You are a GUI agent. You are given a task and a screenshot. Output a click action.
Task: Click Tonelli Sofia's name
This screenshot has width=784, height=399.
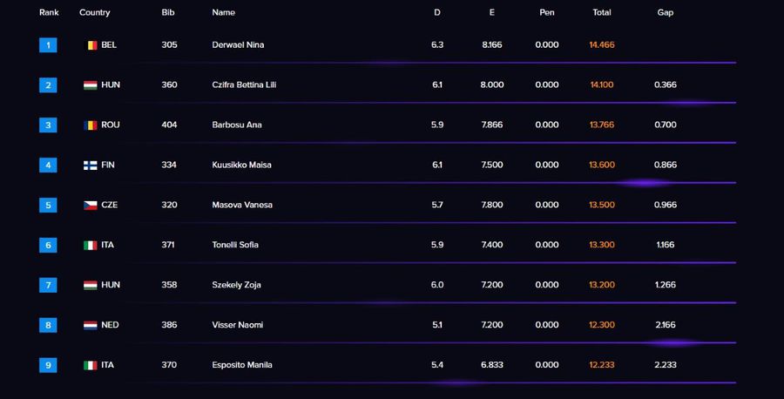235,245
